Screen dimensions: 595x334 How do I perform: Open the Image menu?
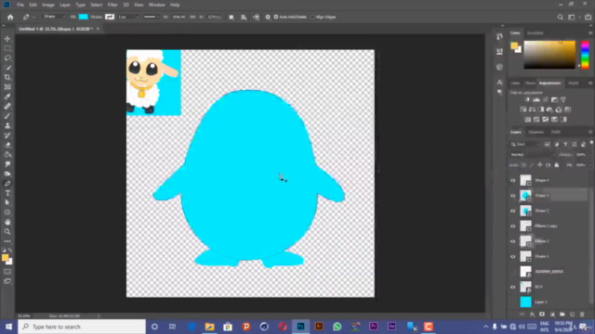(x=47, y=5)
